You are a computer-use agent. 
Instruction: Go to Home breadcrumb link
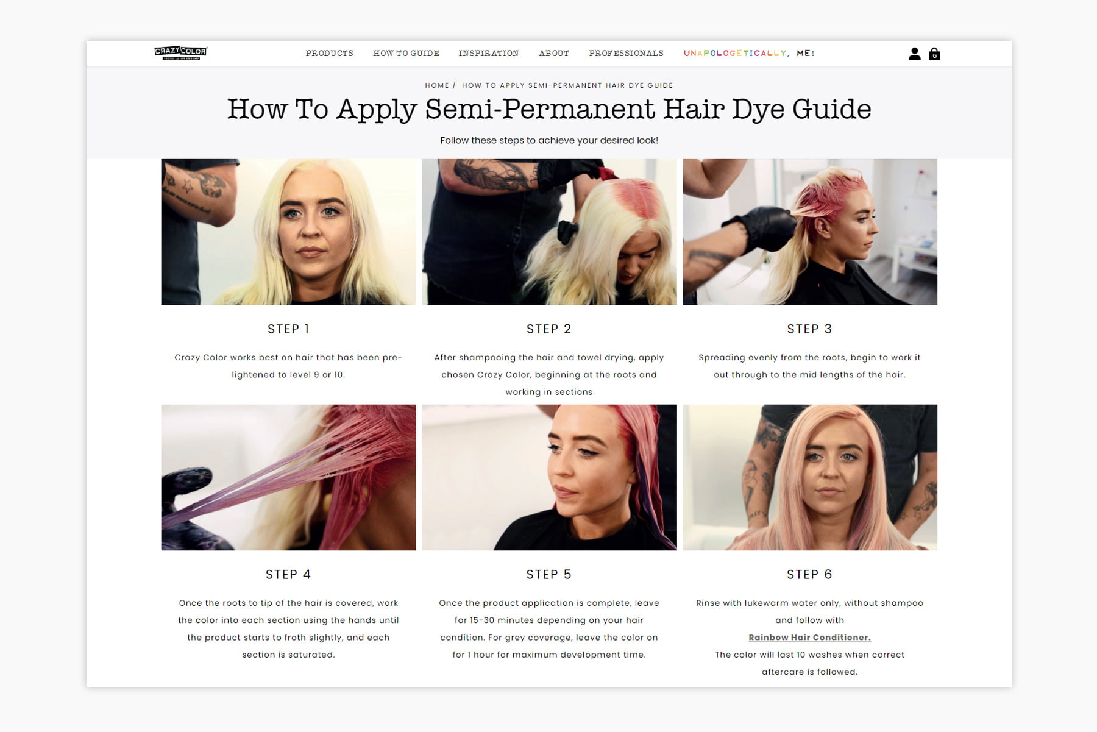pyautogui.click(x=437, y=85)
